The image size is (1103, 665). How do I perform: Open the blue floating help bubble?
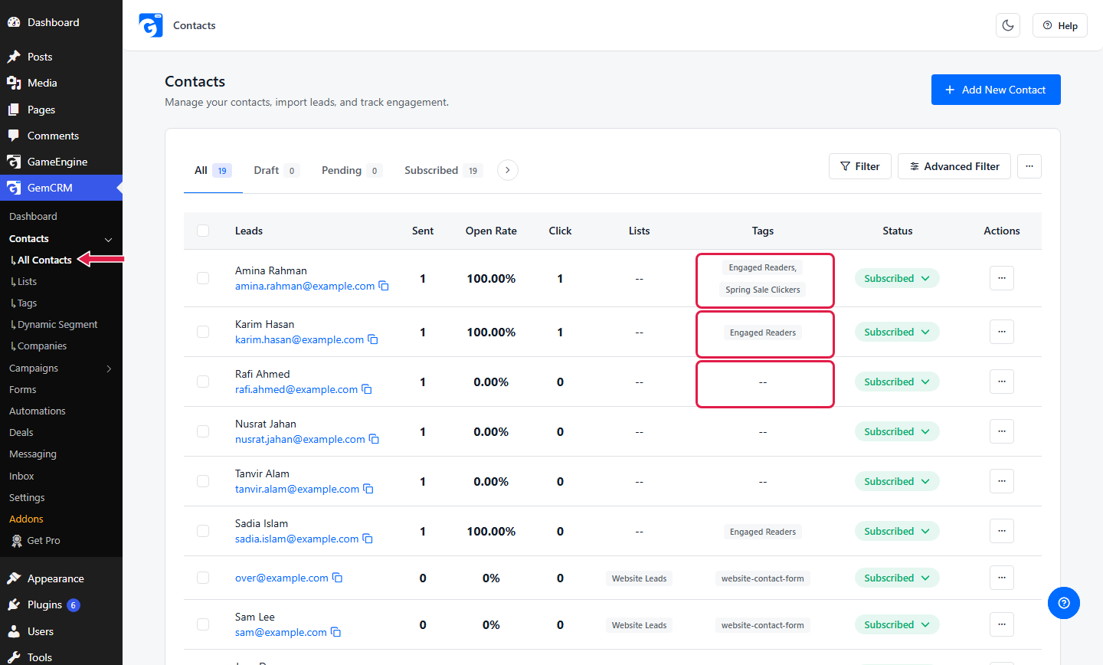1064,603
